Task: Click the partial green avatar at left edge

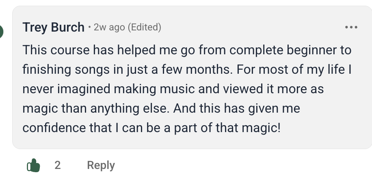Action: point(2,31)
